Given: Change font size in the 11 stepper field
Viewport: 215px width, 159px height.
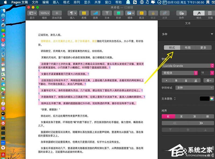Looking at the screenshot, I should (x=205, y=72).
